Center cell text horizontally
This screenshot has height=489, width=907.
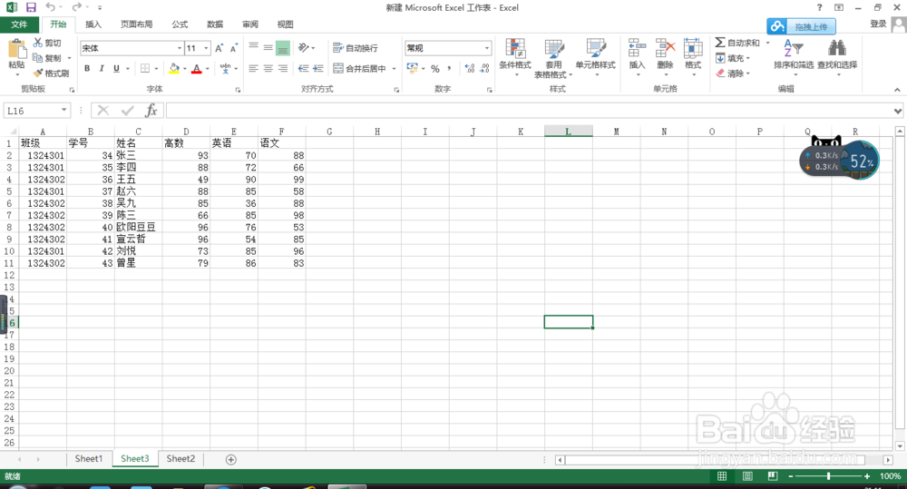[268, 68]
